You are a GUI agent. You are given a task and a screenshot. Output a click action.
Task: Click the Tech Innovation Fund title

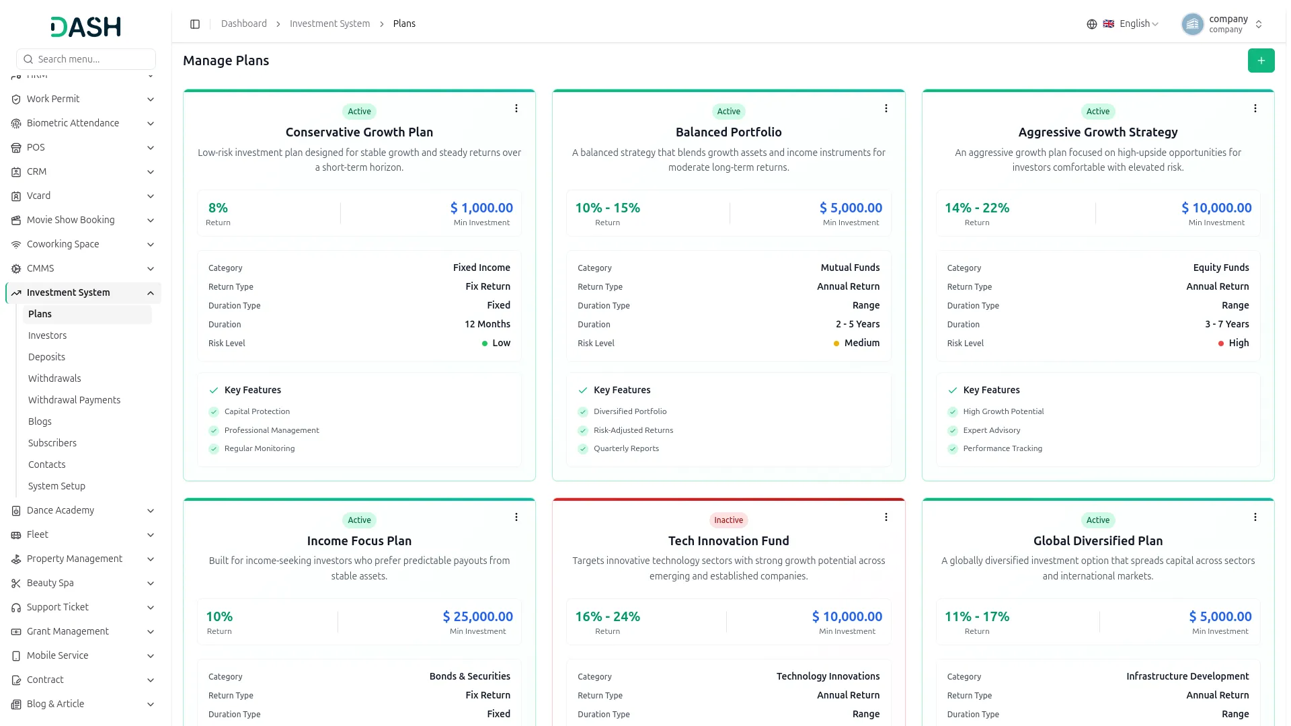(729, 541)
